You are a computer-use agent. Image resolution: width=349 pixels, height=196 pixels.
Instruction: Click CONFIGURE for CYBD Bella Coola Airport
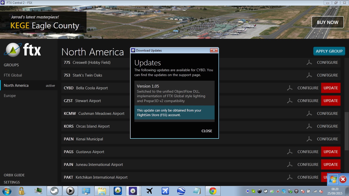point(308,88)
